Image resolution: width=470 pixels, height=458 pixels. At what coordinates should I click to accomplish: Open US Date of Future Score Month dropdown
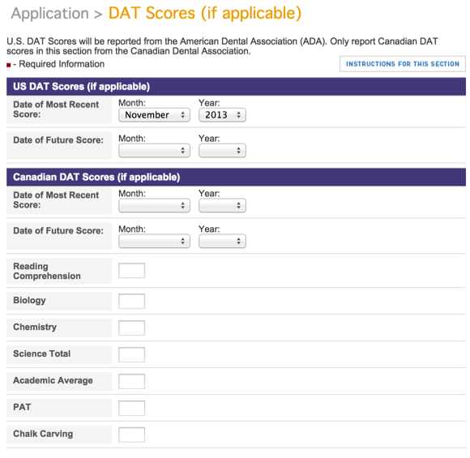pyautogui.click(x=154, y=151)
